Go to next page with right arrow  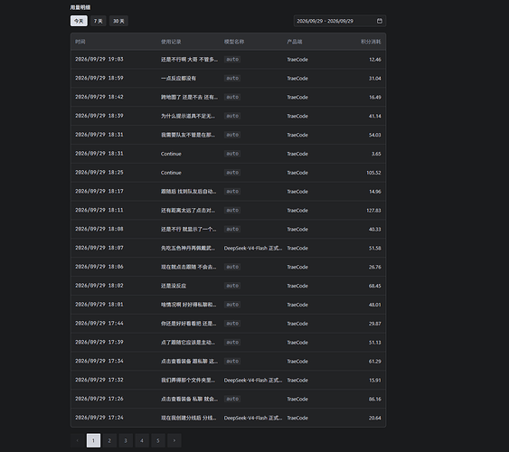click(174, 440)
